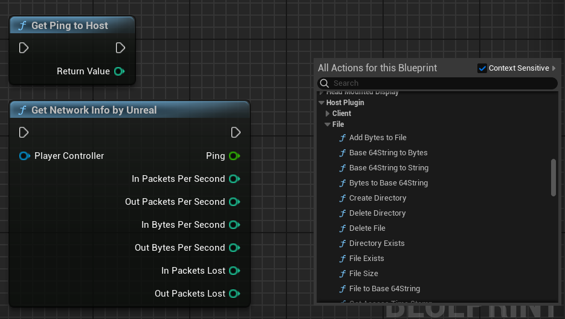The image size is (565, 319).
Task: Expand the Client category
Action: 328,114
